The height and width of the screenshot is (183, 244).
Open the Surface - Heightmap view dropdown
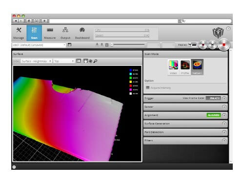tap(36, 61)
